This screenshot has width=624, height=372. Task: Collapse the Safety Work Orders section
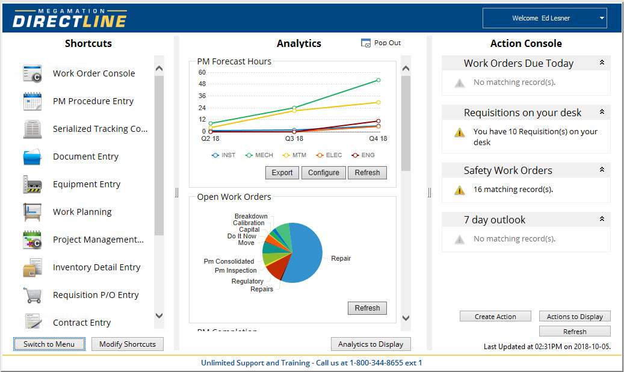tap(601, 170)
